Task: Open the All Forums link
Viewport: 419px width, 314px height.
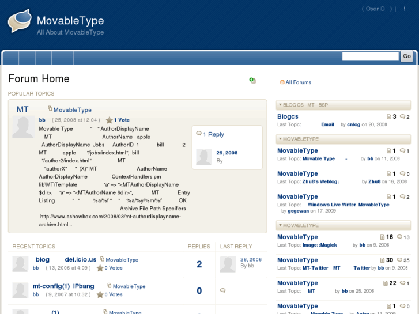Action: coord(298,82)
